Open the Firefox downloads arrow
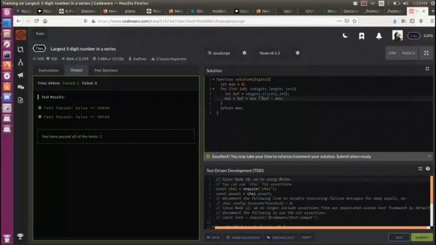 click(394, 21)
